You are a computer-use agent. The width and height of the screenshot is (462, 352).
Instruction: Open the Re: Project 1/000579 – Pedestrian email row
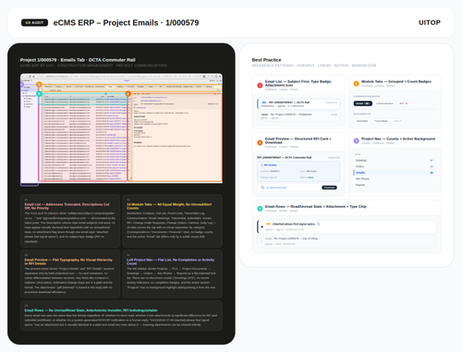click(x=298, y=115)
